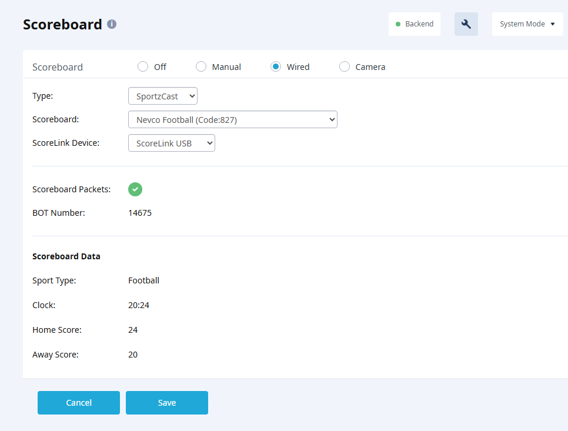Open the wrench tools icon
Image resolution: width=568 pixels, height=431 pixels.
coord(466,24)
